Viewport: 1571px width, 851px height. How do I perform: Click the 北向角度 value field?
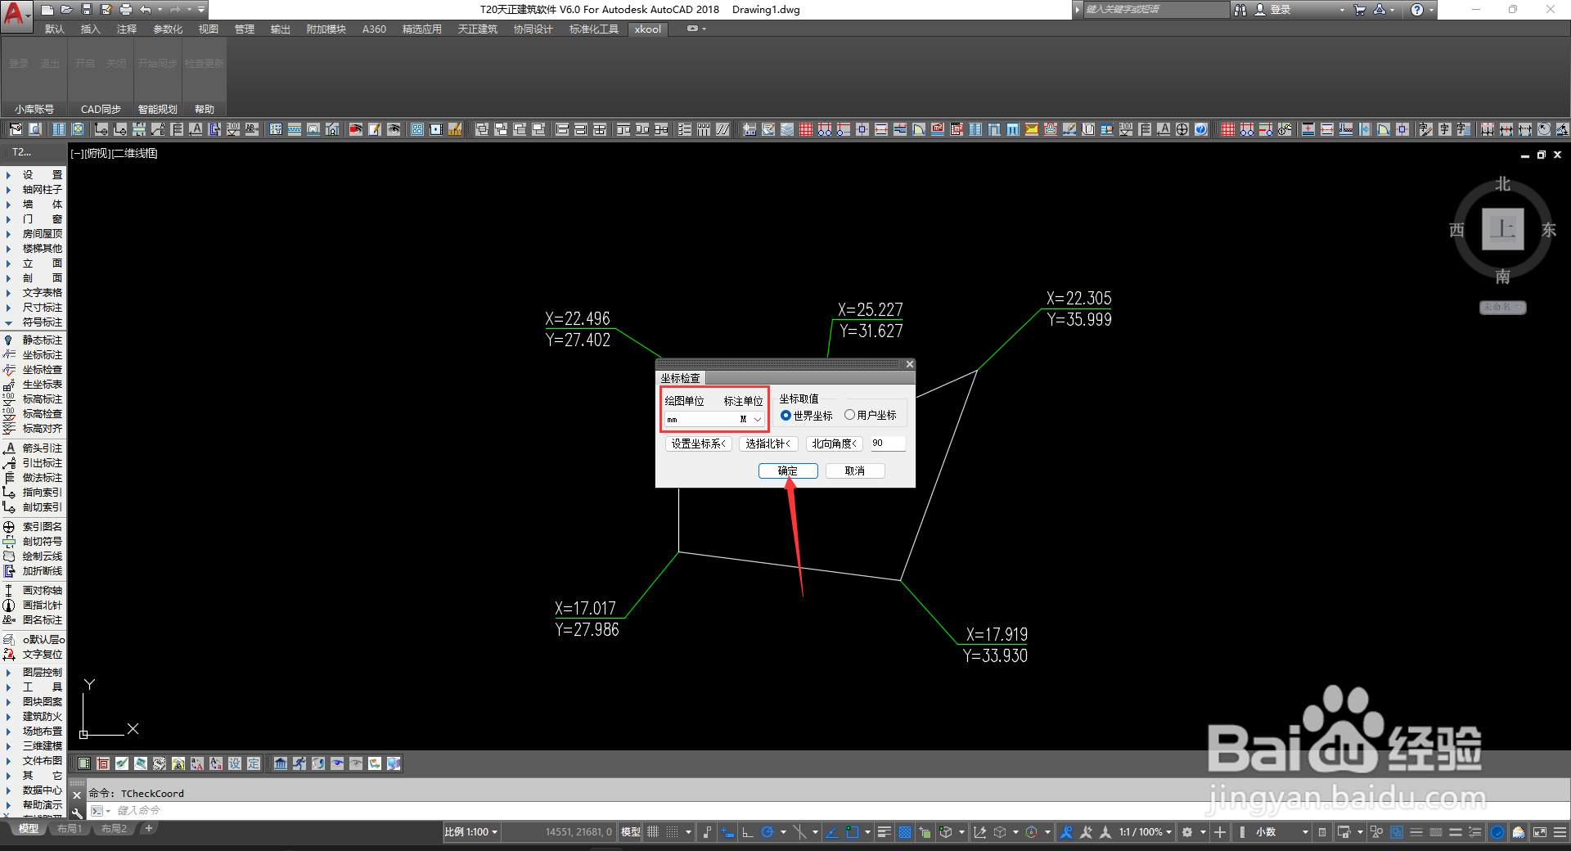click(888, 444)
